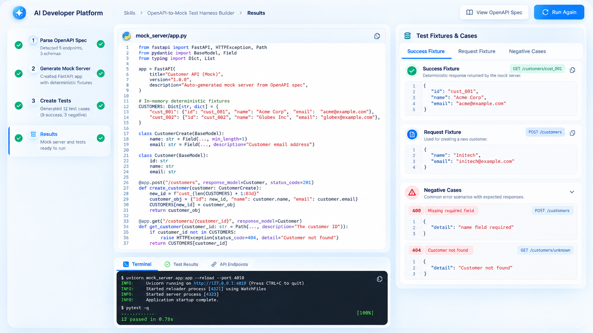Click the 'def create_customer' line in code
This screenshot has width=593, height=333.
click(200, 188)
